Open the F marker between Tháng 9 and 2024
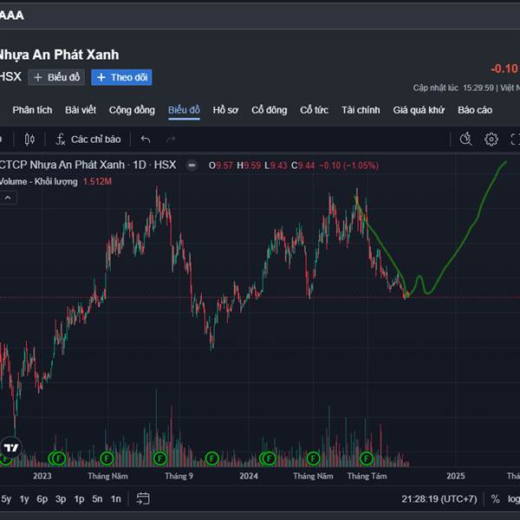The width and height of the screenshot is (520, 520). tap(212, 459)
